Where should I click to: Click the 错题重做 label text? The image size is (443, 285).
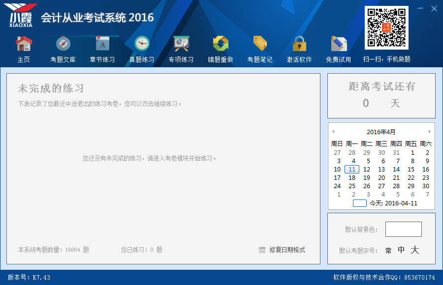(x=221, y=59)
